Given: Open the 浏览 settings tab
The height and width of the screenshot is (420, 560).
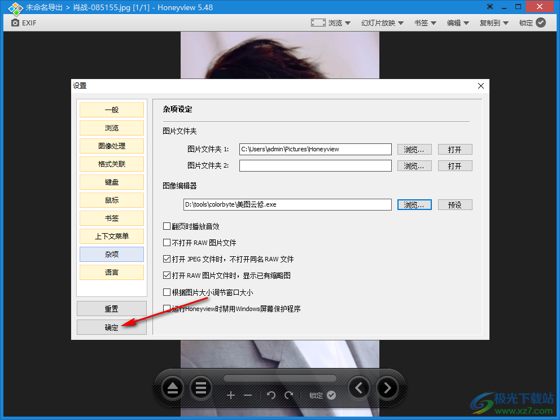Looking at the screenshot, I should click(x=112, y=128).
